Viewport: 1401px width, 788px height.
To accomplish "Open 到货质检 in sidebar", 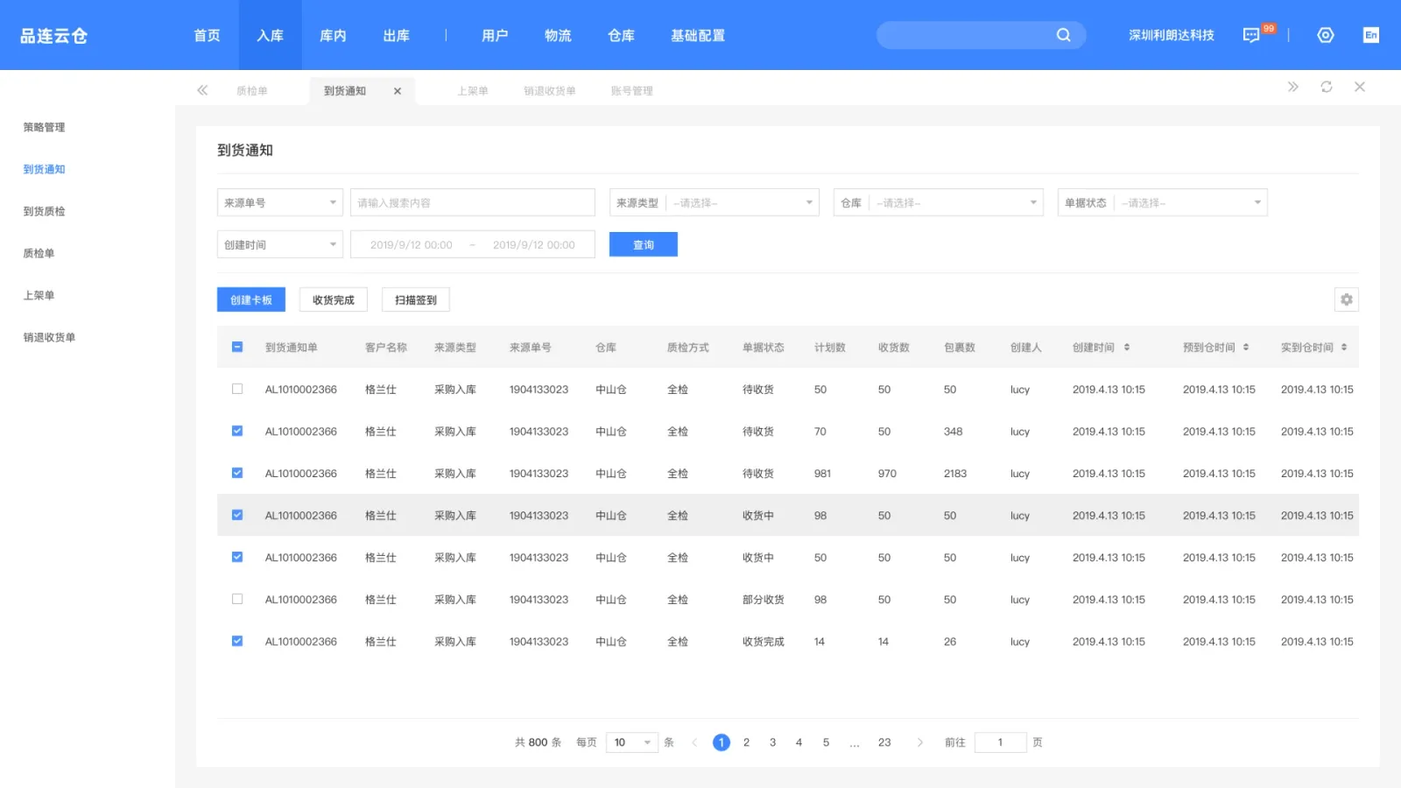I will (44, 211).
